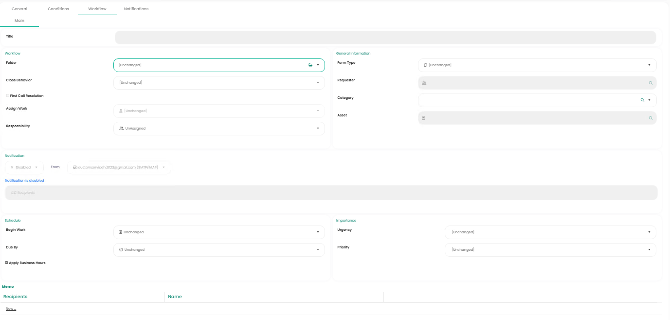Viewport: 670px width, 320px height.
Task: Go to the General tab
Action: pyautogui.click(x=19, y=9)
